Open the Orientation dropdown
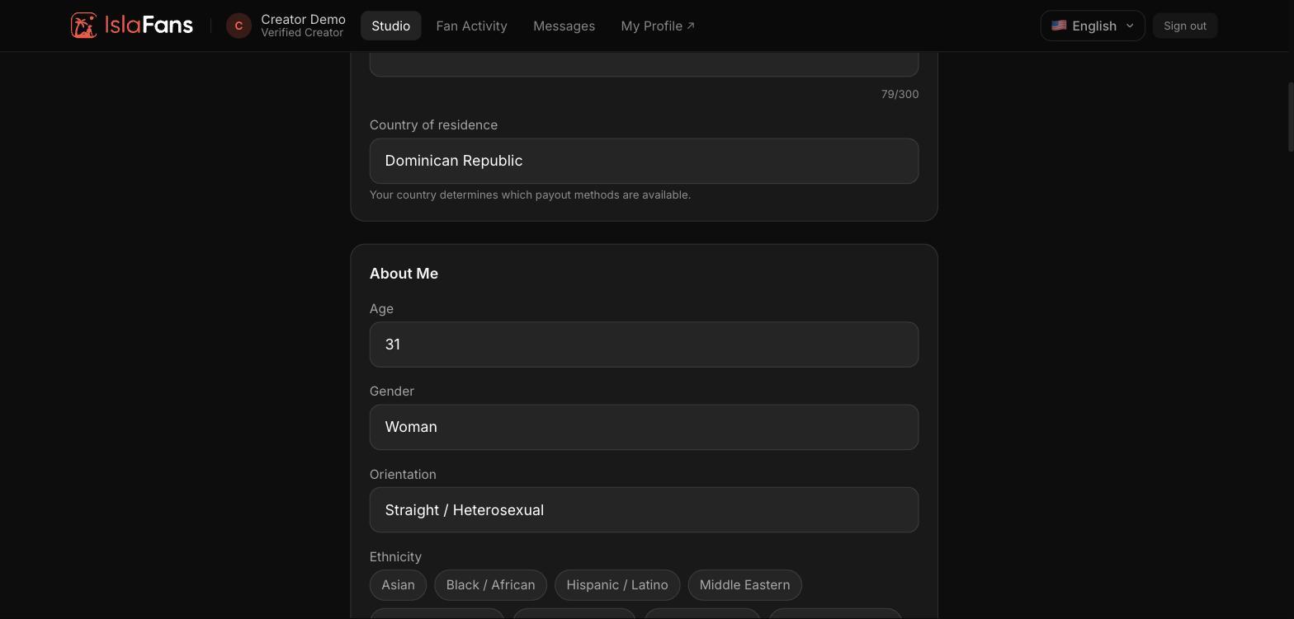This screenshot has width=1294, height=619. click(x=644, y=509)
